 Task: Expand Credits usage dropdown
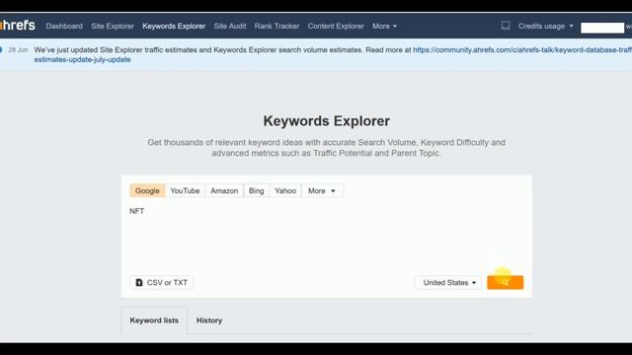pos(545,27)
